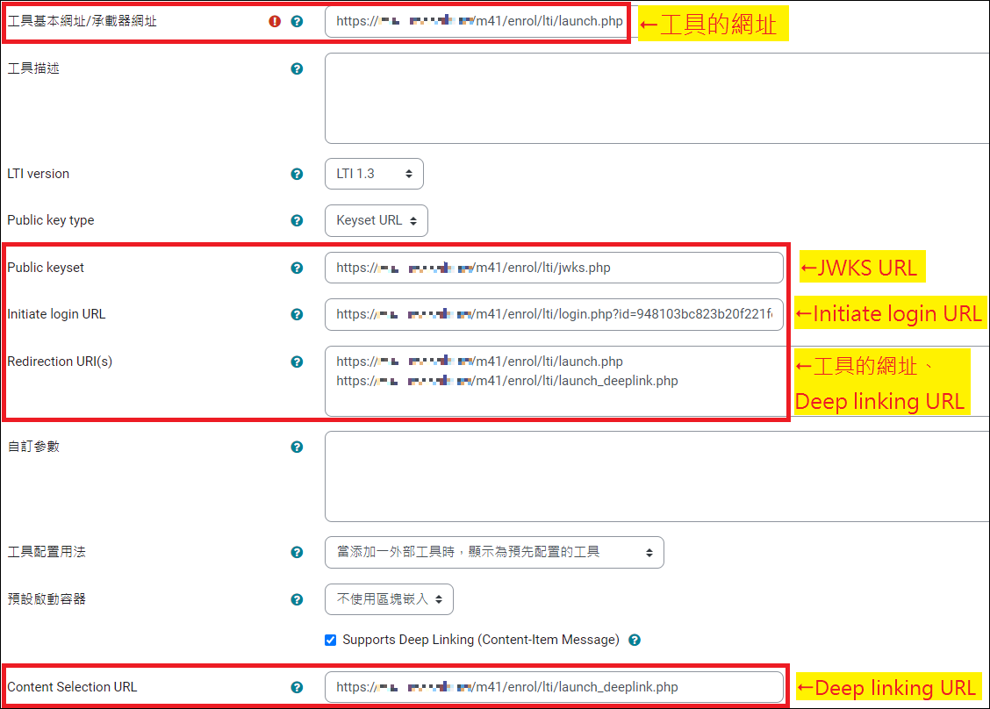The height and width of the screenshot is (709, 990).
Task: Show help for Redirection URI(s)
Action: (297, 362)
